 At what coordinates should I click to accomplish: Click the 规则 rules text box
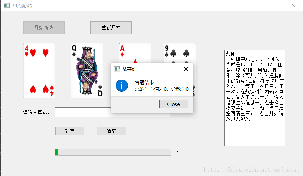pyautogui.click(x=255, y=98)
